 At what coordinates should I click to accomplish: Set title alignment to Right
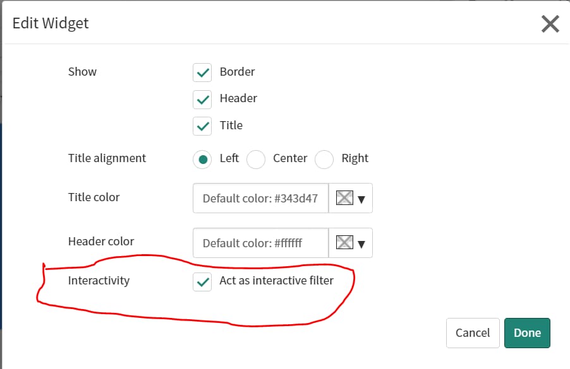324,160
